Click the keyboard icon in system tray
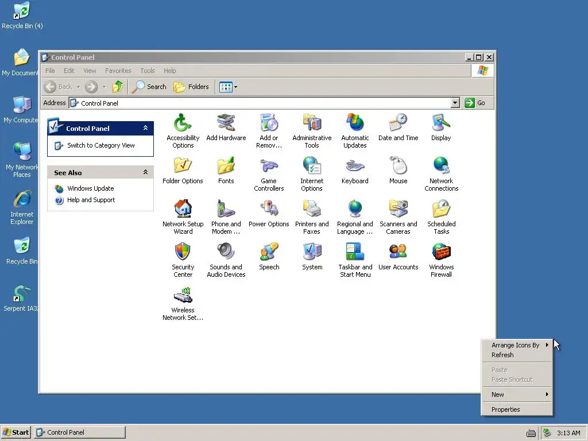Image resolution: width=588 pixels, height=441 pixels. 531,433
